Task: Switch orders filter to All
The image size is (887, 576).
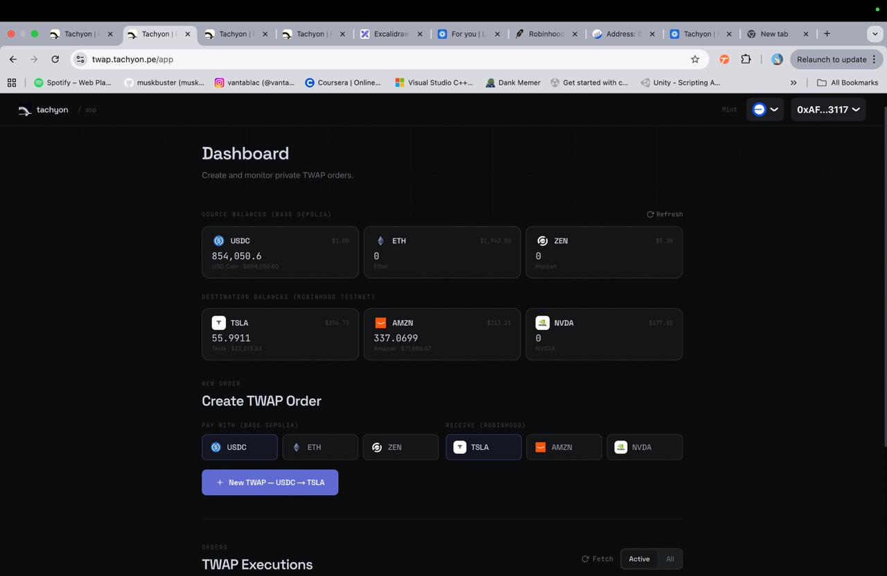Action: click(x=669, y=559)
